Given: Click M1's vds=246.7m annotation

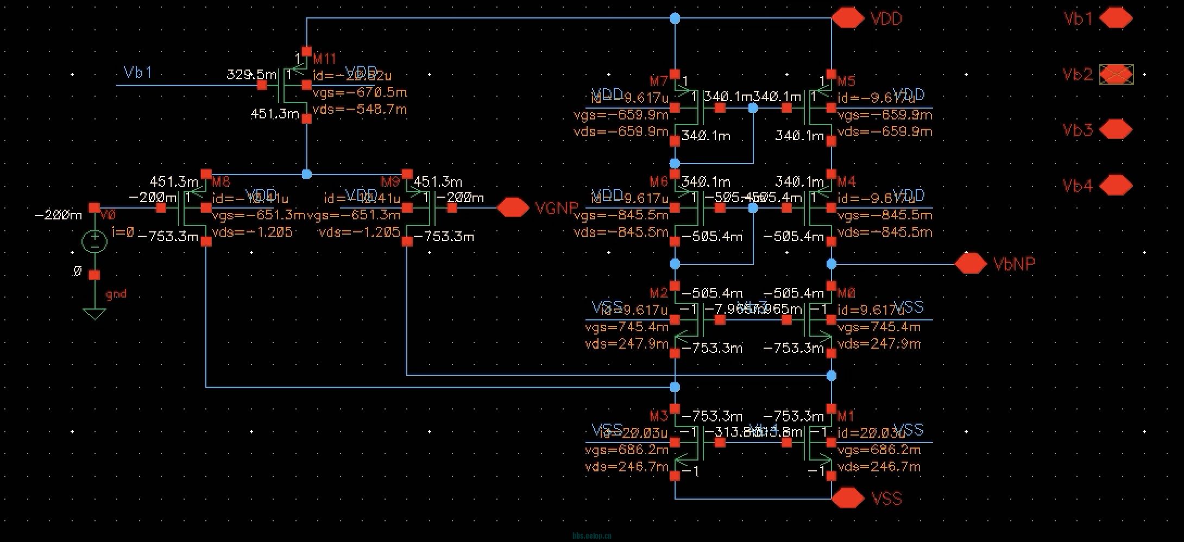Looking at the screenshot, I should (x=879, y=467).
